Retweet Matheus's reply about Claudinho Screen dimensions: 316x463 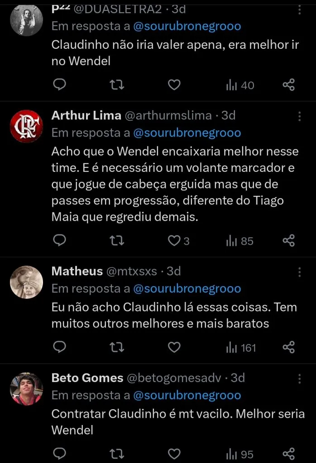[117, 347]
